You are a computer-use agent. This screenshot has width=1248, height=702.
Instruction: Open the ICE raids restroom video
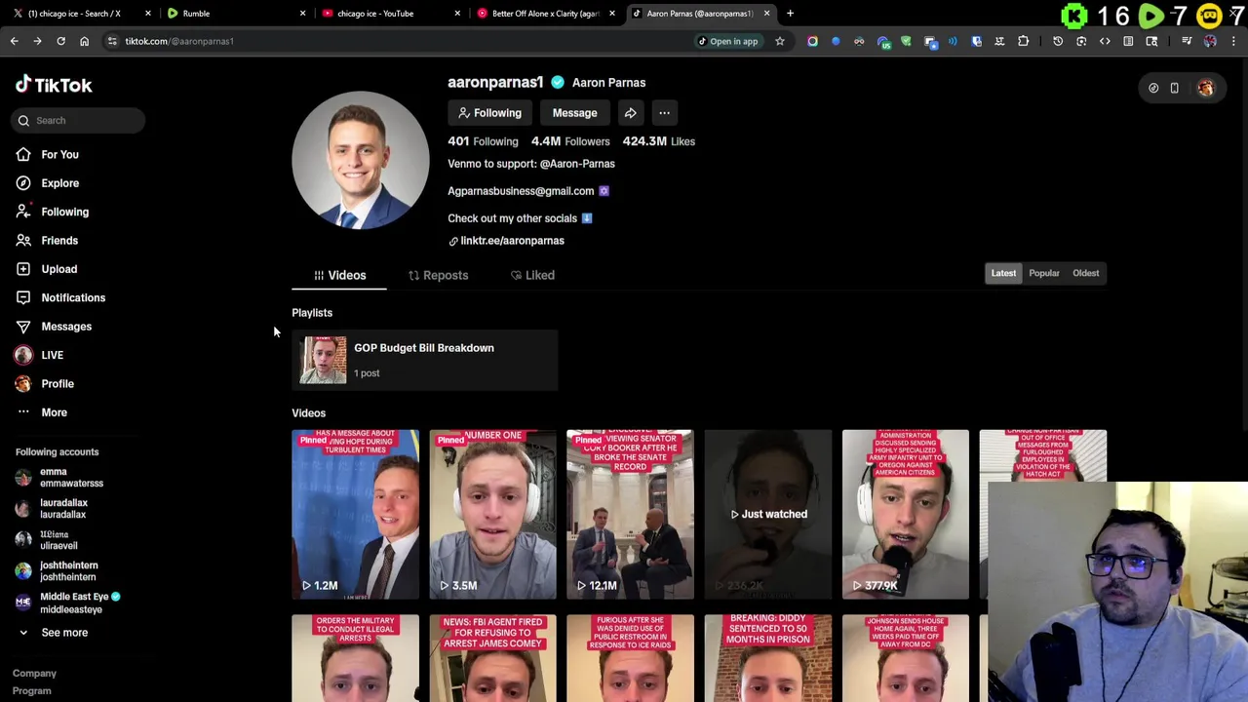pyautogui.click(x=630, y=658)
